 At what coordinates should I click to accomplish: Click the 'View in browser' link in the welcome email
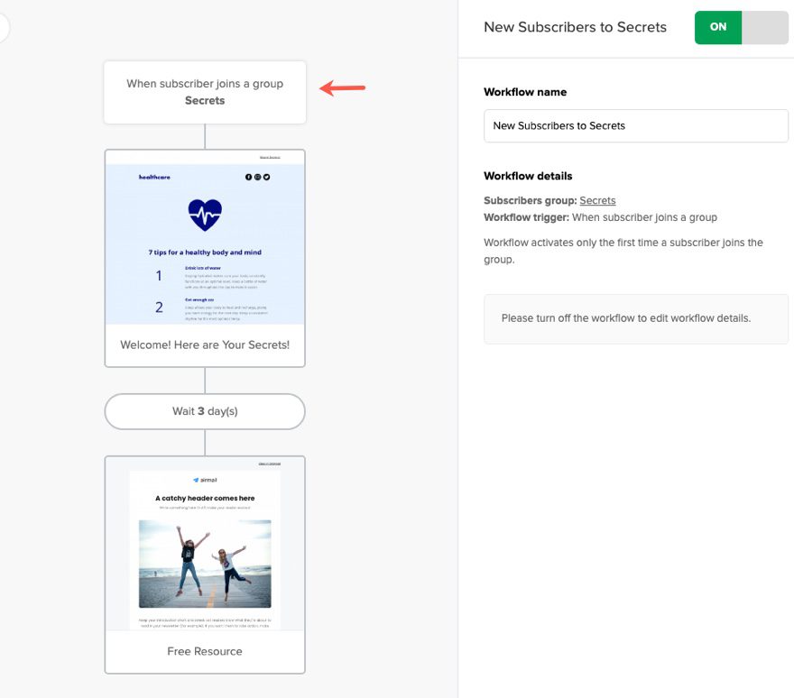point(270,158)
